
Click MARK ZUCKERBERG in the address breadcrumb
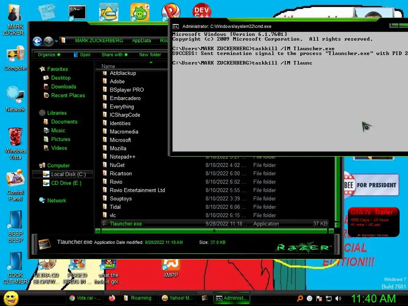[99, 41]
